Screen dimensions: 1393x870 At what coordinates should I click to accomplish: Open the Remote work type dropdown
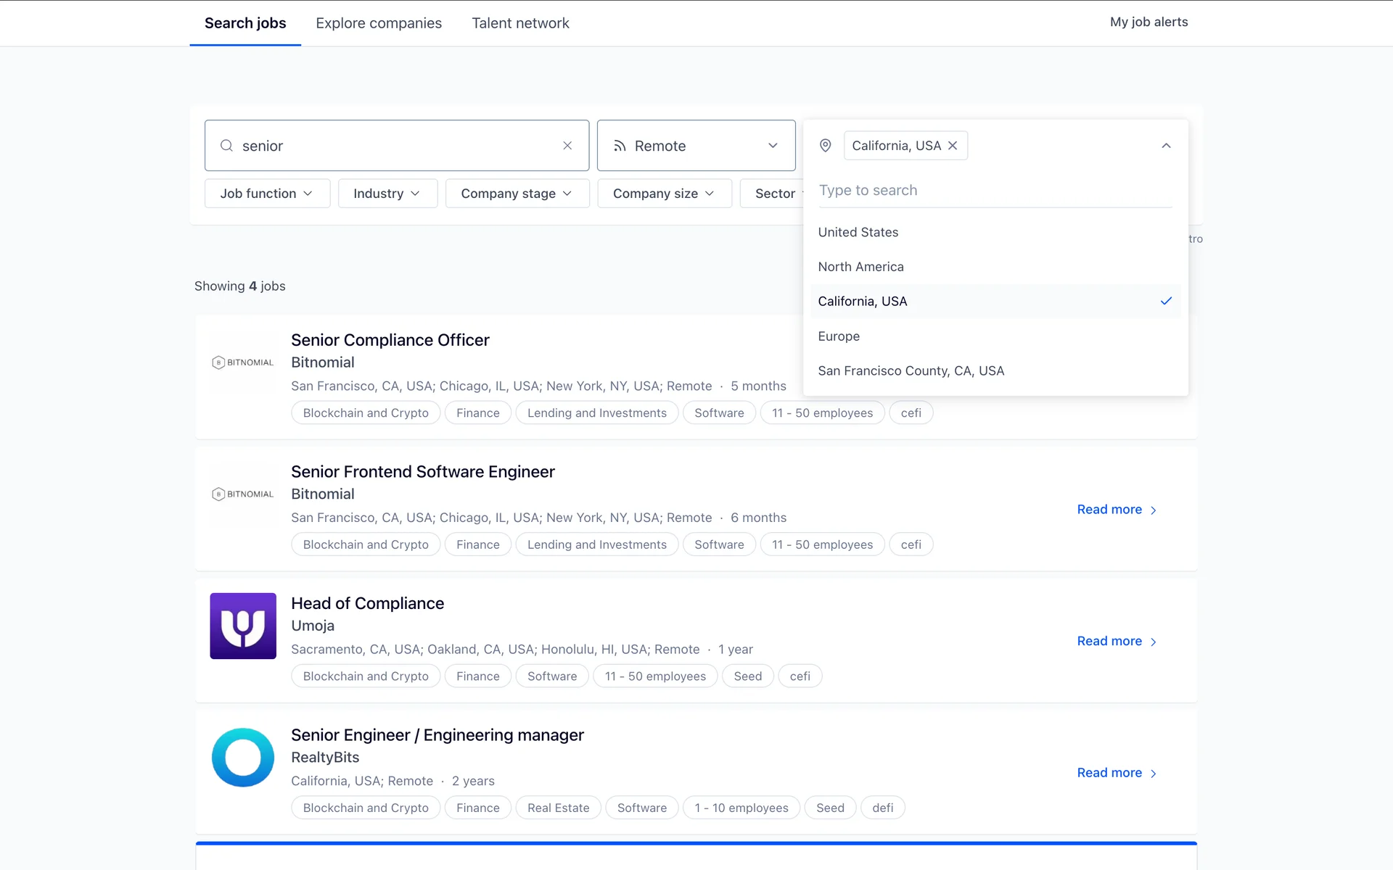pyautogui.click(x=696, y=146)
